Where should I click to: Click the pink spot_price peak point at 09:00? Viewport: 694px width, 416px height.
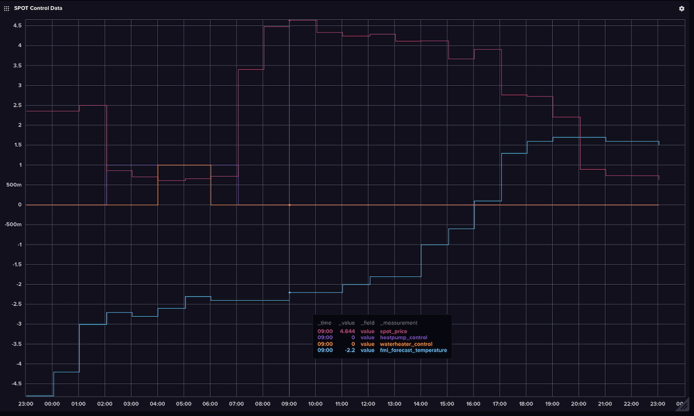coord(289,21)
